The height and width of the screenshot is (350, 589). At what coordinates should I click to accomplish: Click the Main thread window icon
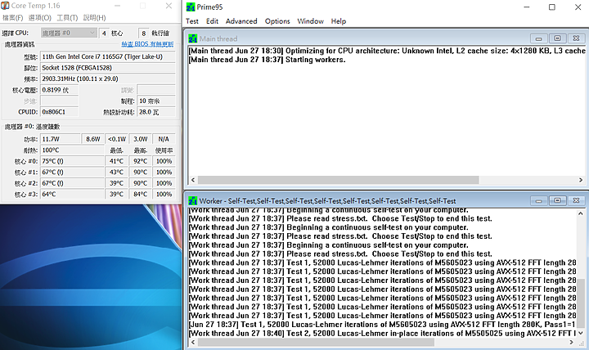[193, 38]
